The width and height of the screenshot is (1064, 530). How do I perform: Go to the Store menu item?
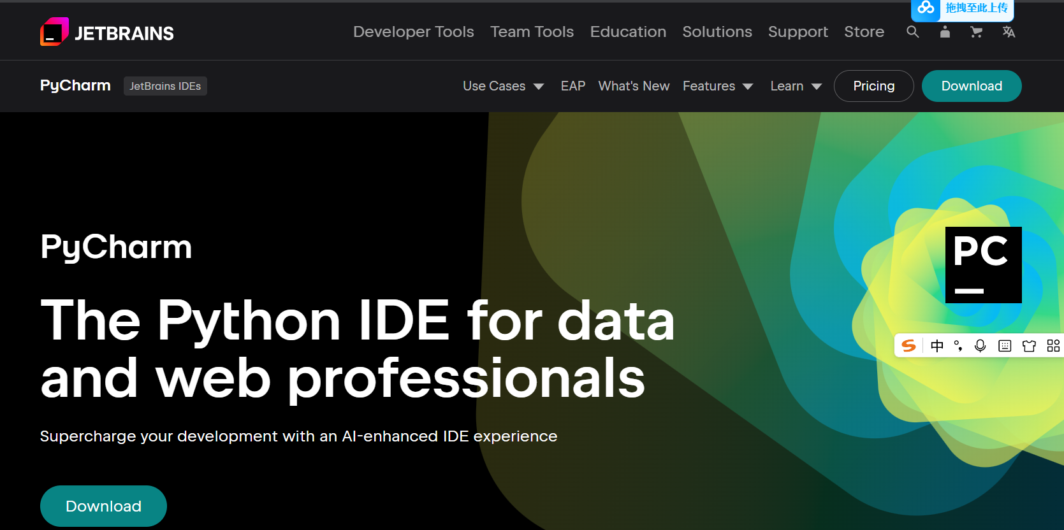coord(864,32)
